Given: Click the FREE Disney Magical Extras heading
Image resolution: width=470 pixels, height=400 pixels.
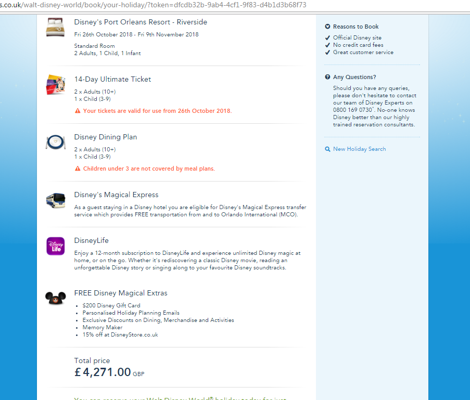Looking at the screenshot, I should pos(121,293).
